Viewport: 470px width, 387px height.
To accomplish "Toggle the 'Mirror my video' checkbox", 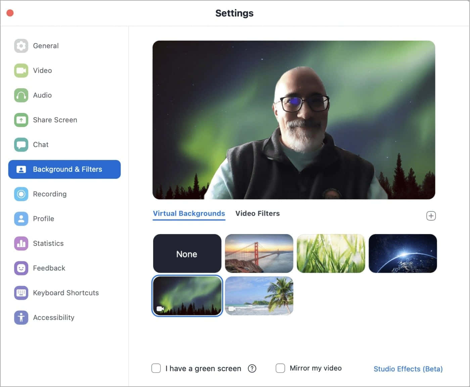I will pyautogui.click(x=280, y=368).
